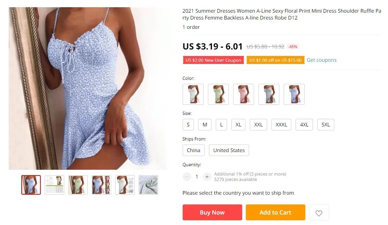Claim the US $2.00 New User Coupon

coord(213,60)
